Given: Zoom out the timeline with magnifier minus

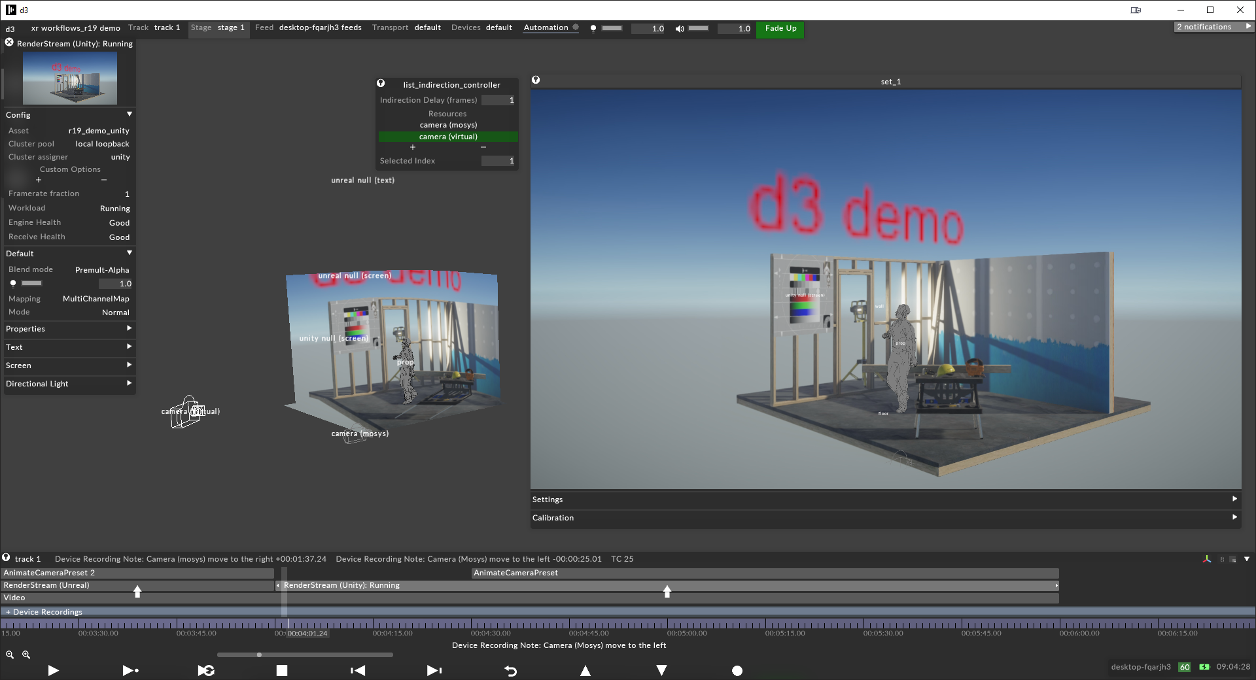Looking at the screenshot, I should click(10, 654).
